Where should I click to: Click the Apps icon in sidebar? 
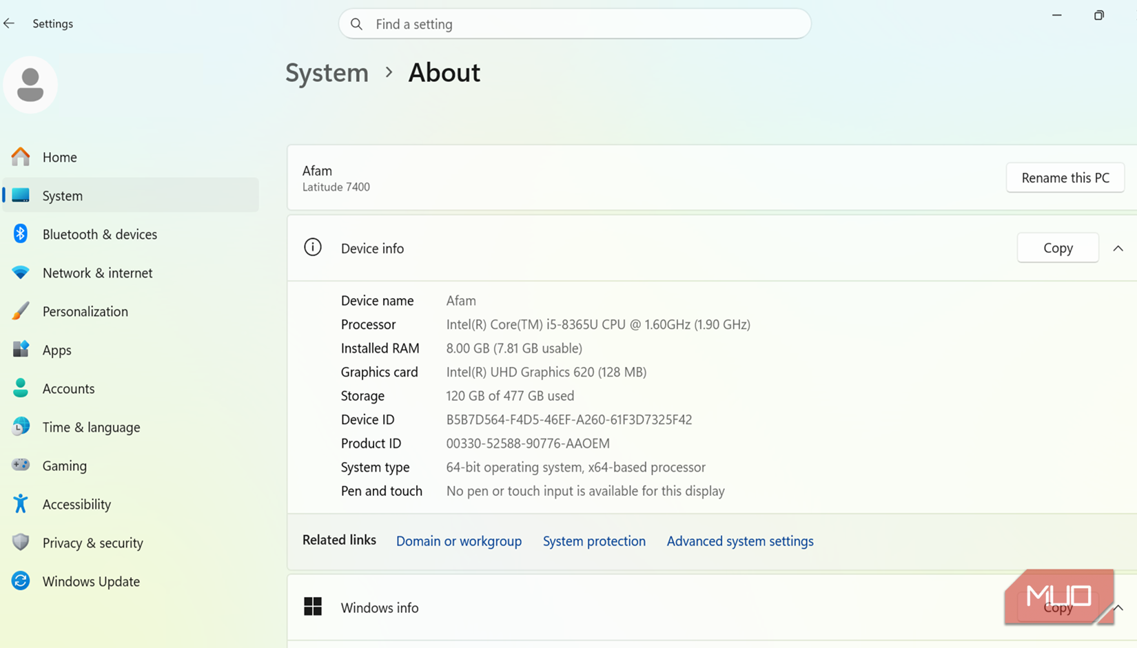click(21, 350)
